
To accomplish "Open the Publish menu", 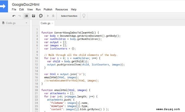I will point(48,10).
